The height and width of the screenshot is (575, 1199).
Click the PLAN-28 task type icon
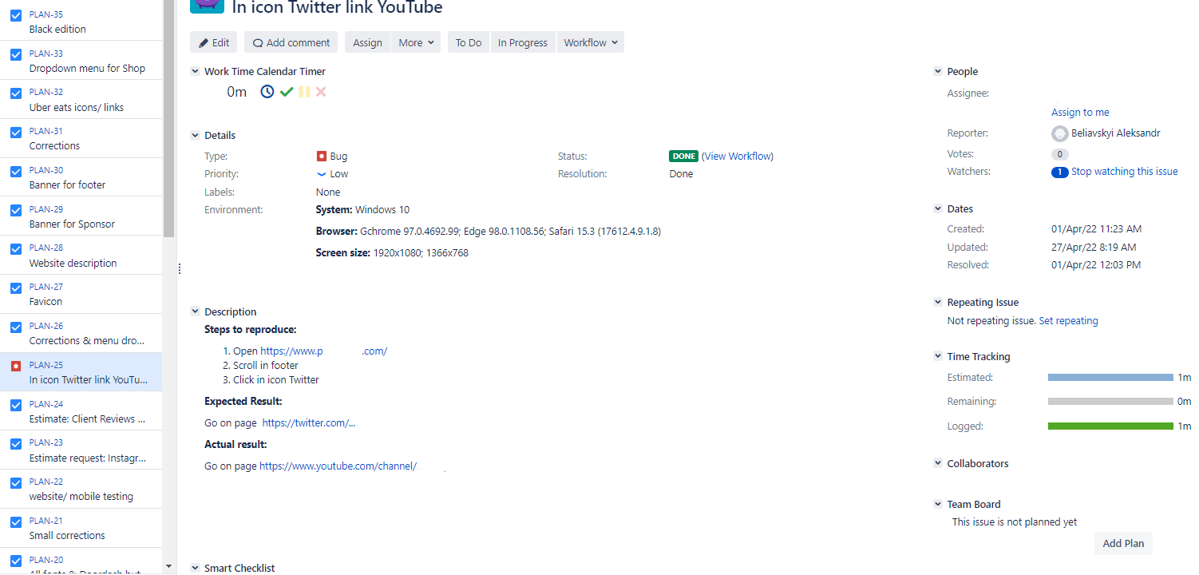[16, 248]
